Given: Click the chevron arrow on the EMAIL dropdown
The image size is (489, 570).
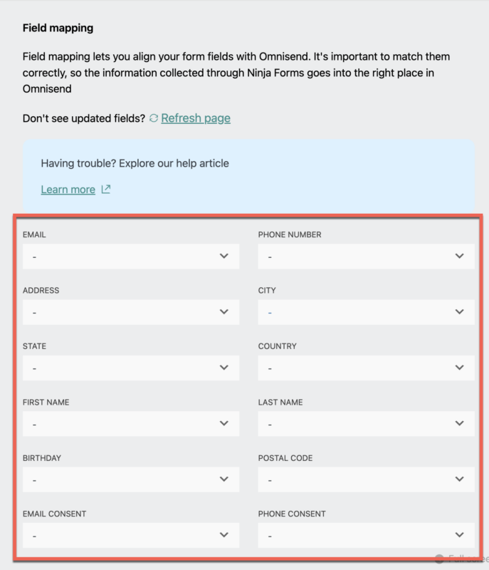Looking at the screenshot, I should pyautogui.click(x=226, y=256).
